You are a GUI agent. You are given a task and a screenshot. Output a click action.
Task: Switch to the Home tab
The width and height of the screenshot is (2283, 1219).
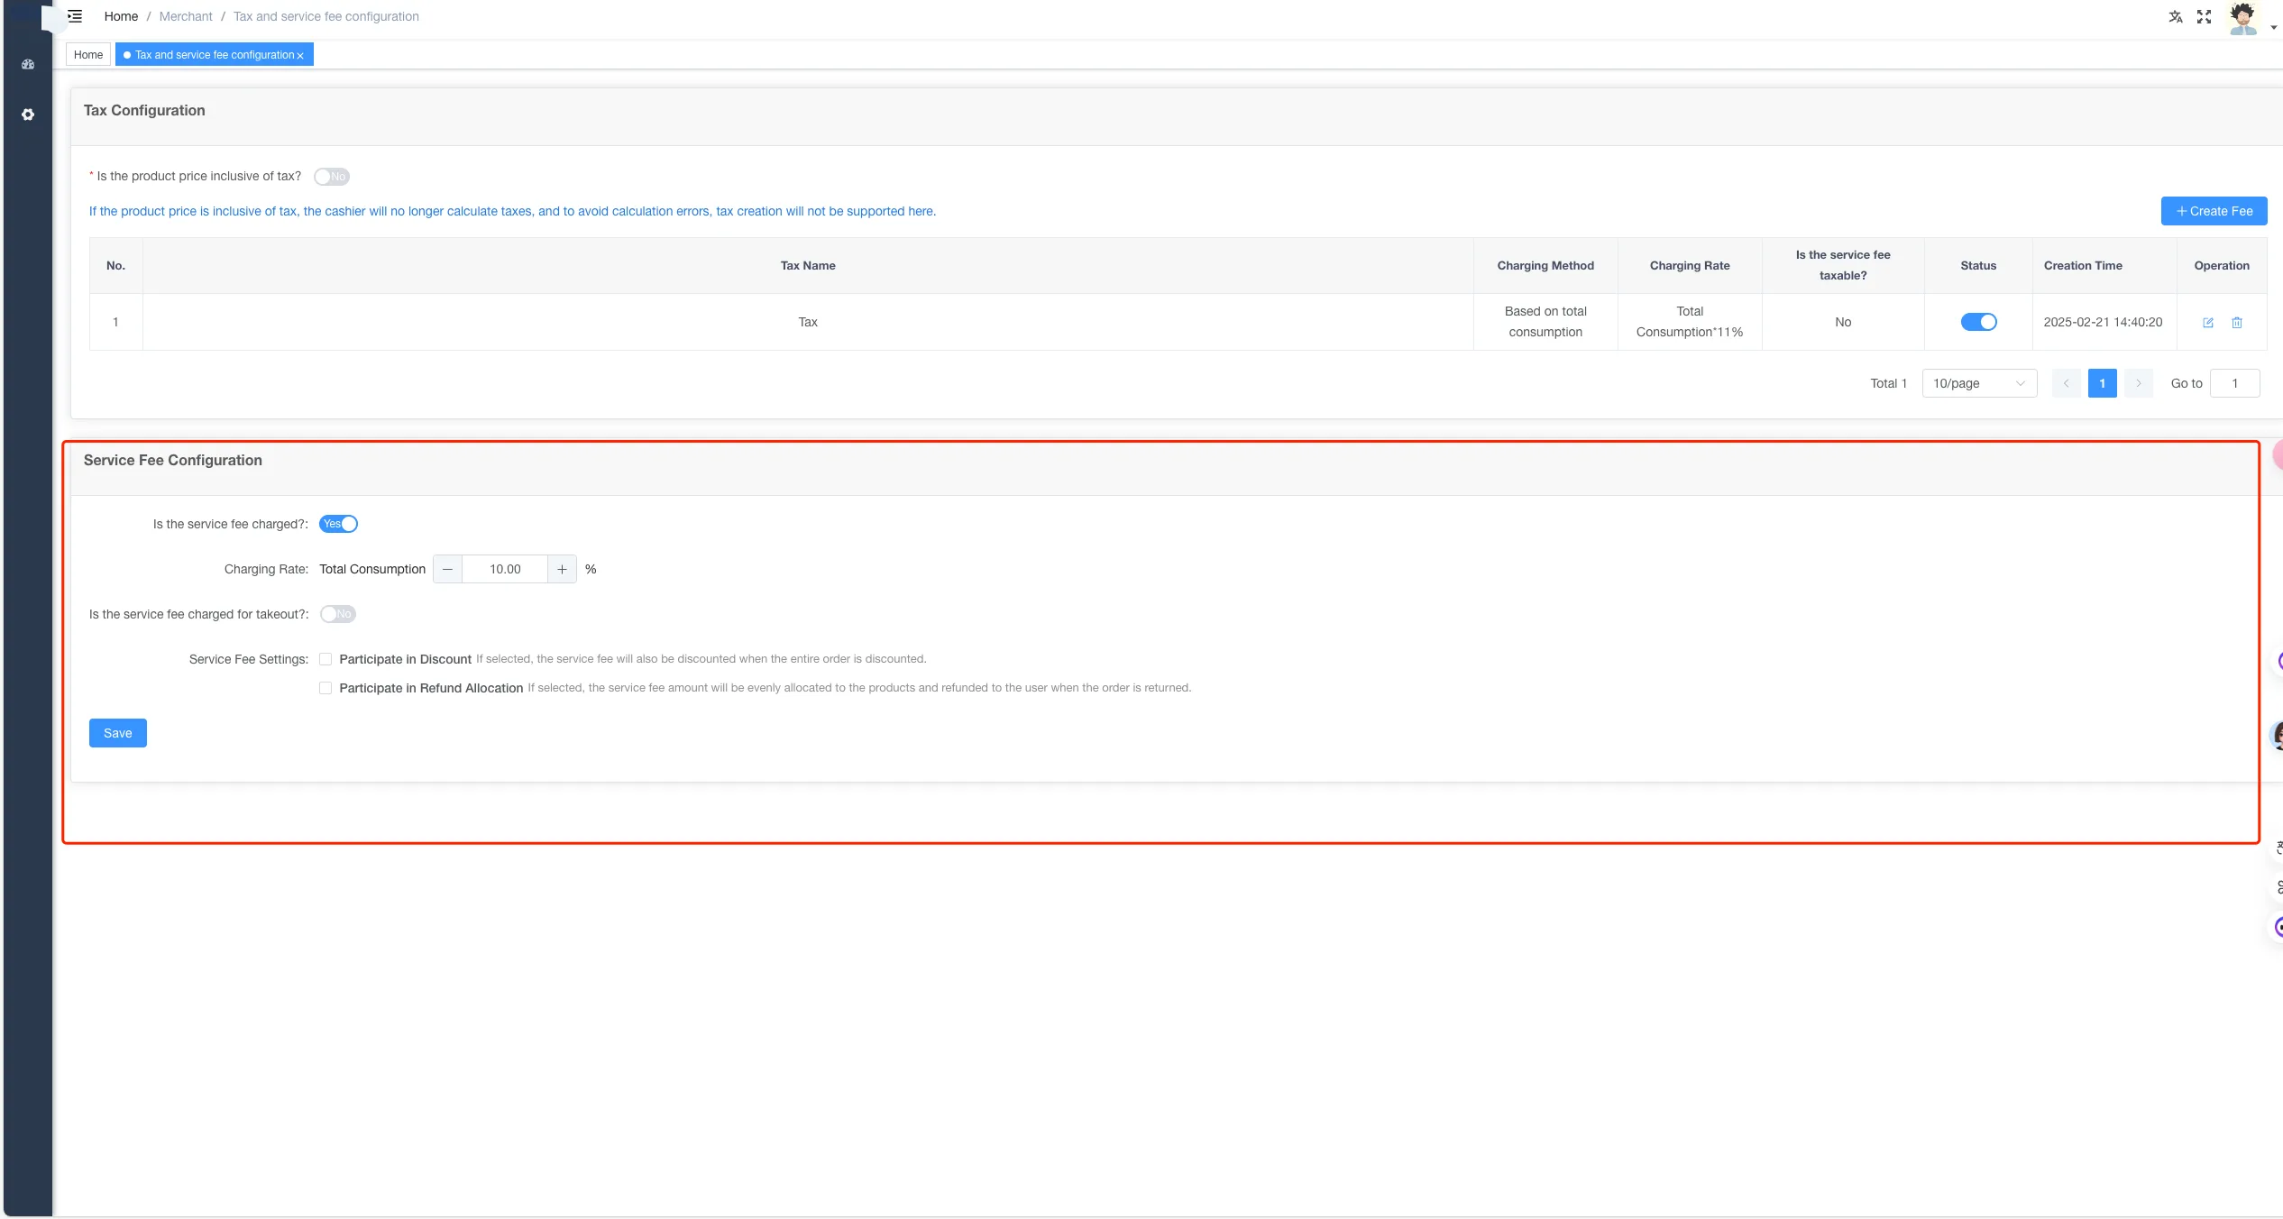coord(88,55)
